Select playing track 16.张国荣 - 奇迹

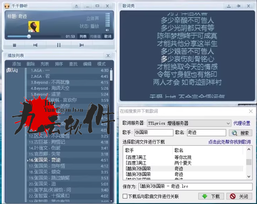[x=68, y=160]
